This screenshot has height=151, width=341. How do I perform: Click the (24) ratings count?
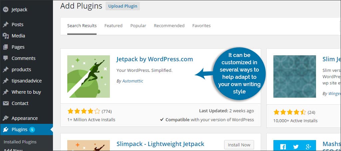(311, 113)
